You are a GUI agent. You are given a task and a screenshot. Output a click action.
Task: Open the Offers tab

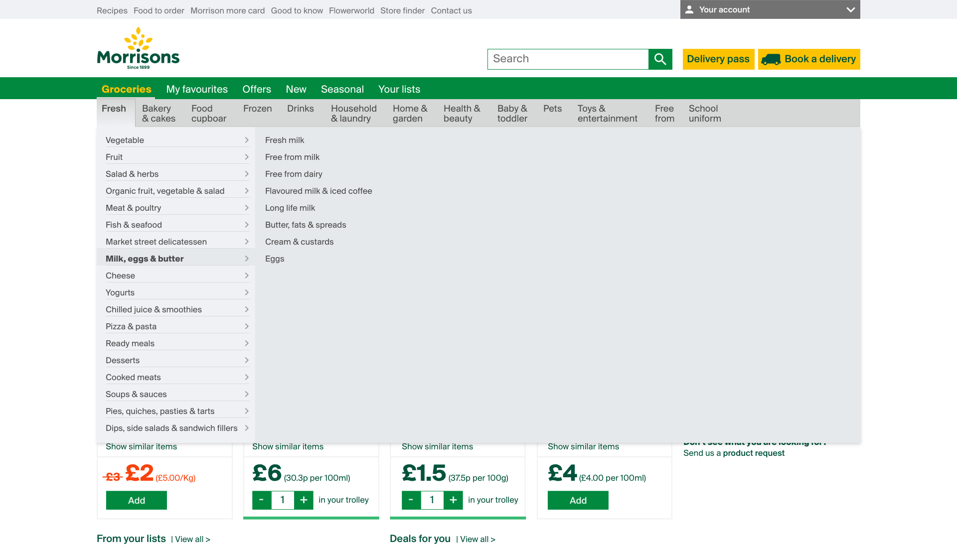[257, 89]
